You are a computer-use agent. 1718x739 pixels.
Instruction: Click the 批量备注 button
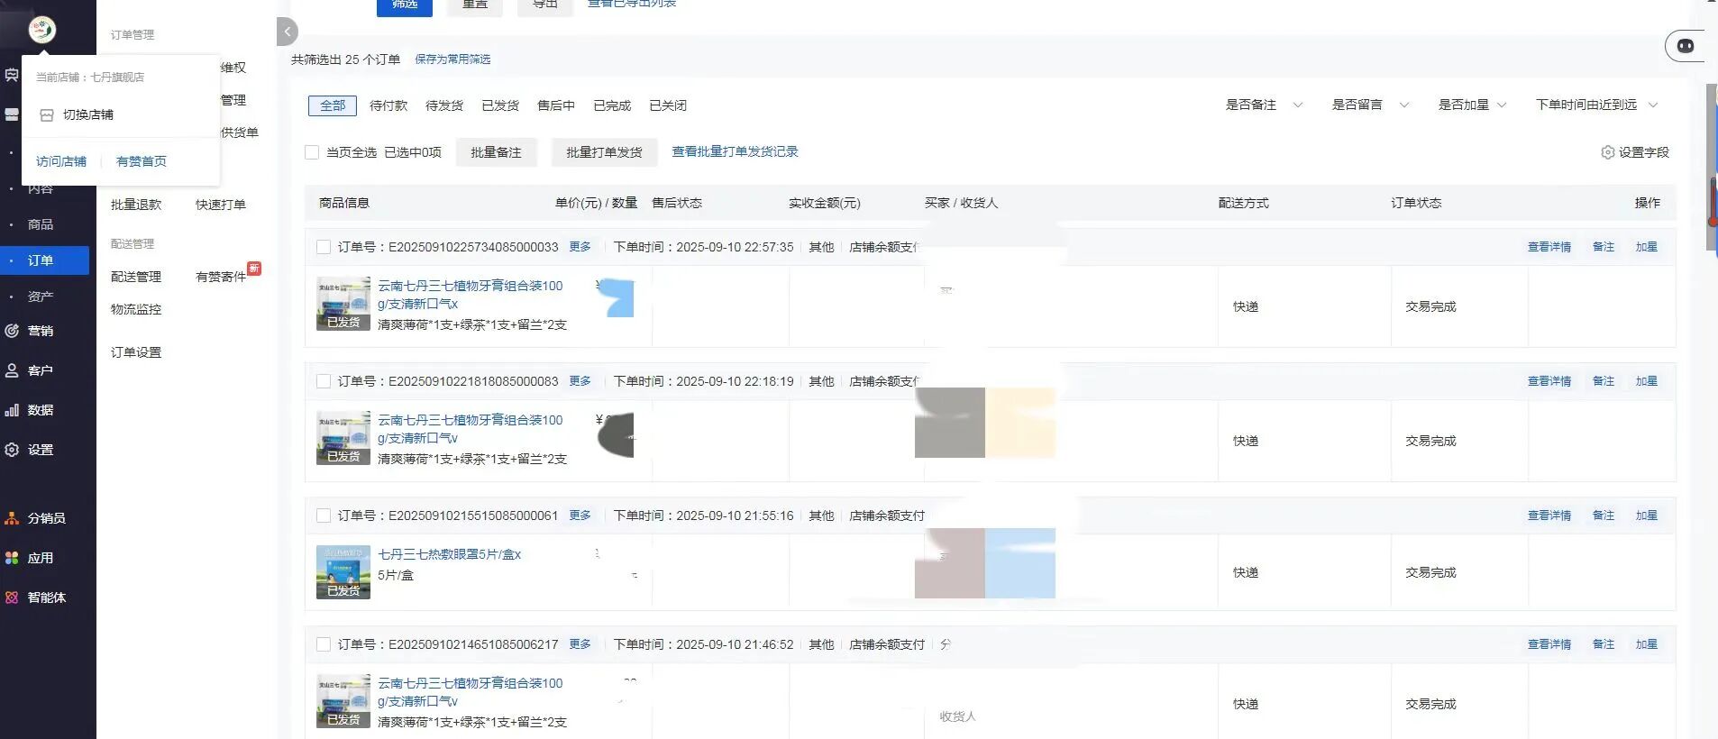tap(496, 152)
